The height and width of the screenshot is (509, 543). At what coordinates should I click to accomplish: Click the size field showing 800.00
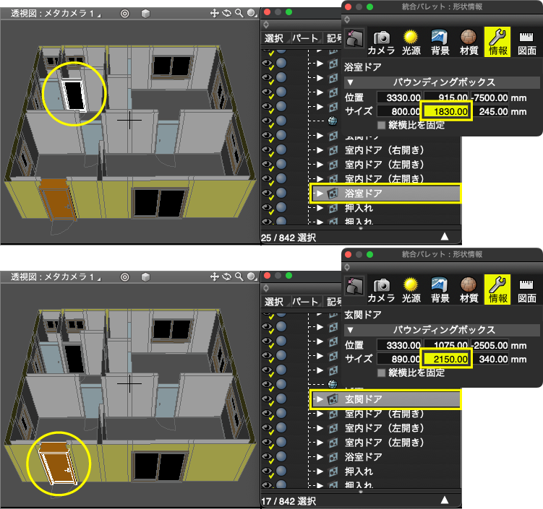pyautogui.click(x=399, y=111)
